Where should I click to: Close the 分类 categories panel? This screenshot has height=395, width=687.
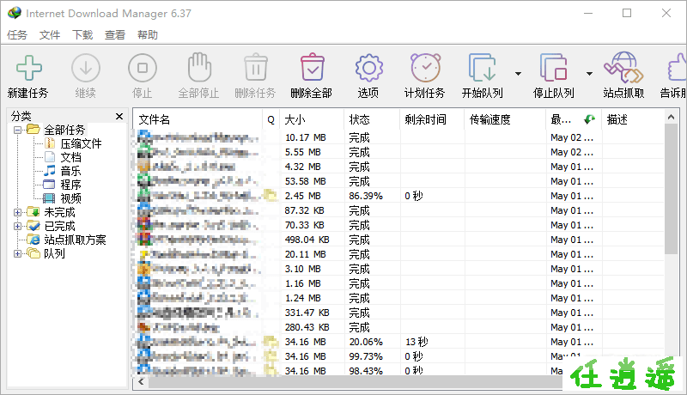click(x=119, y=116)
